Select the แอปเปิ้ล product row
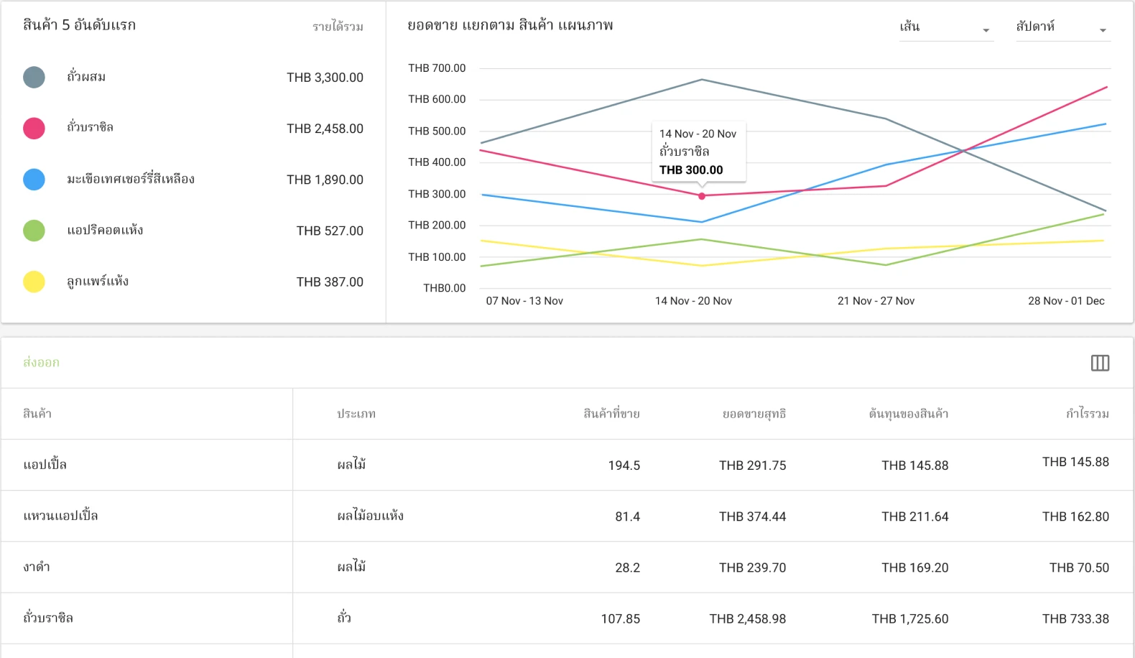1135x658 pixels. 45,465
